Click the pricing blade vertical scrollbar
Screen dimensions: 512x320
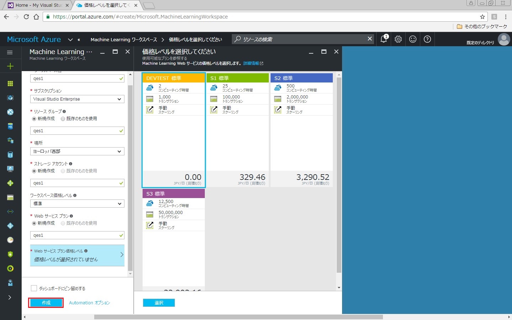click(339, 176)
